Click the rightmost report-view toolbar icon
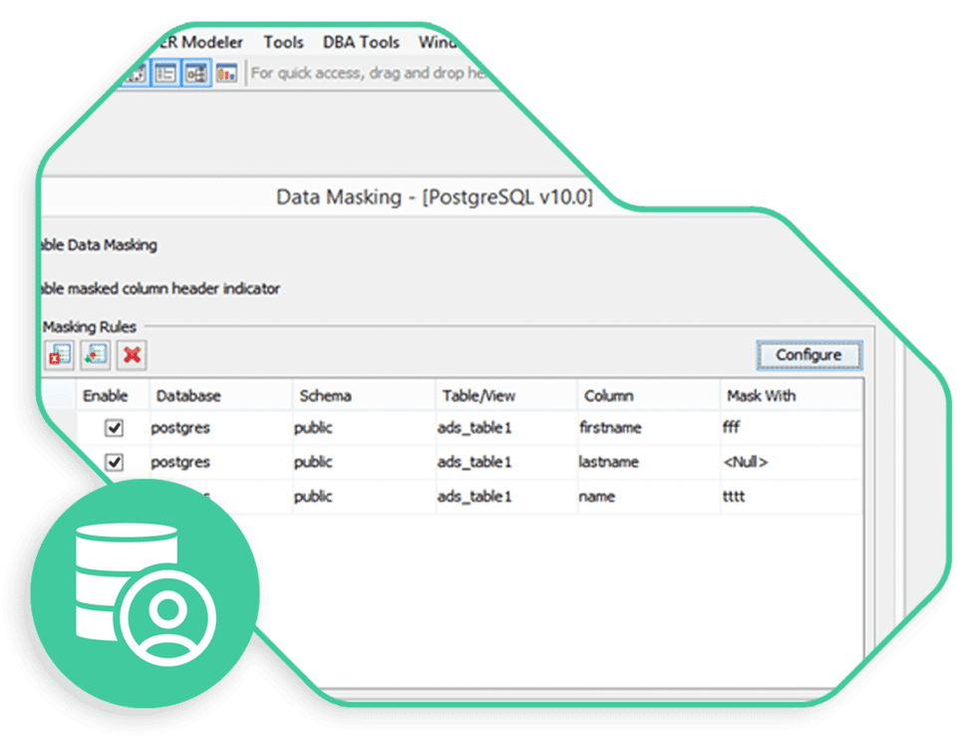The height and width of the screenshot is (738, 977). click(227, 73)
